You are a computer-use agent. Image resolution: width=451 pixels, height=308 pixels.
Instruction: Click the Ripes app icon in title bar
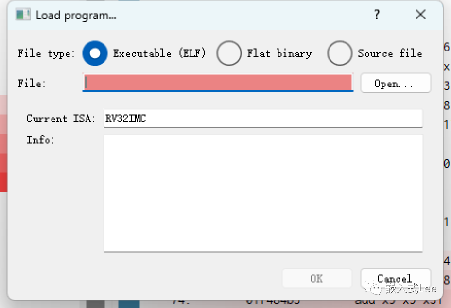(x=23, y=15)
